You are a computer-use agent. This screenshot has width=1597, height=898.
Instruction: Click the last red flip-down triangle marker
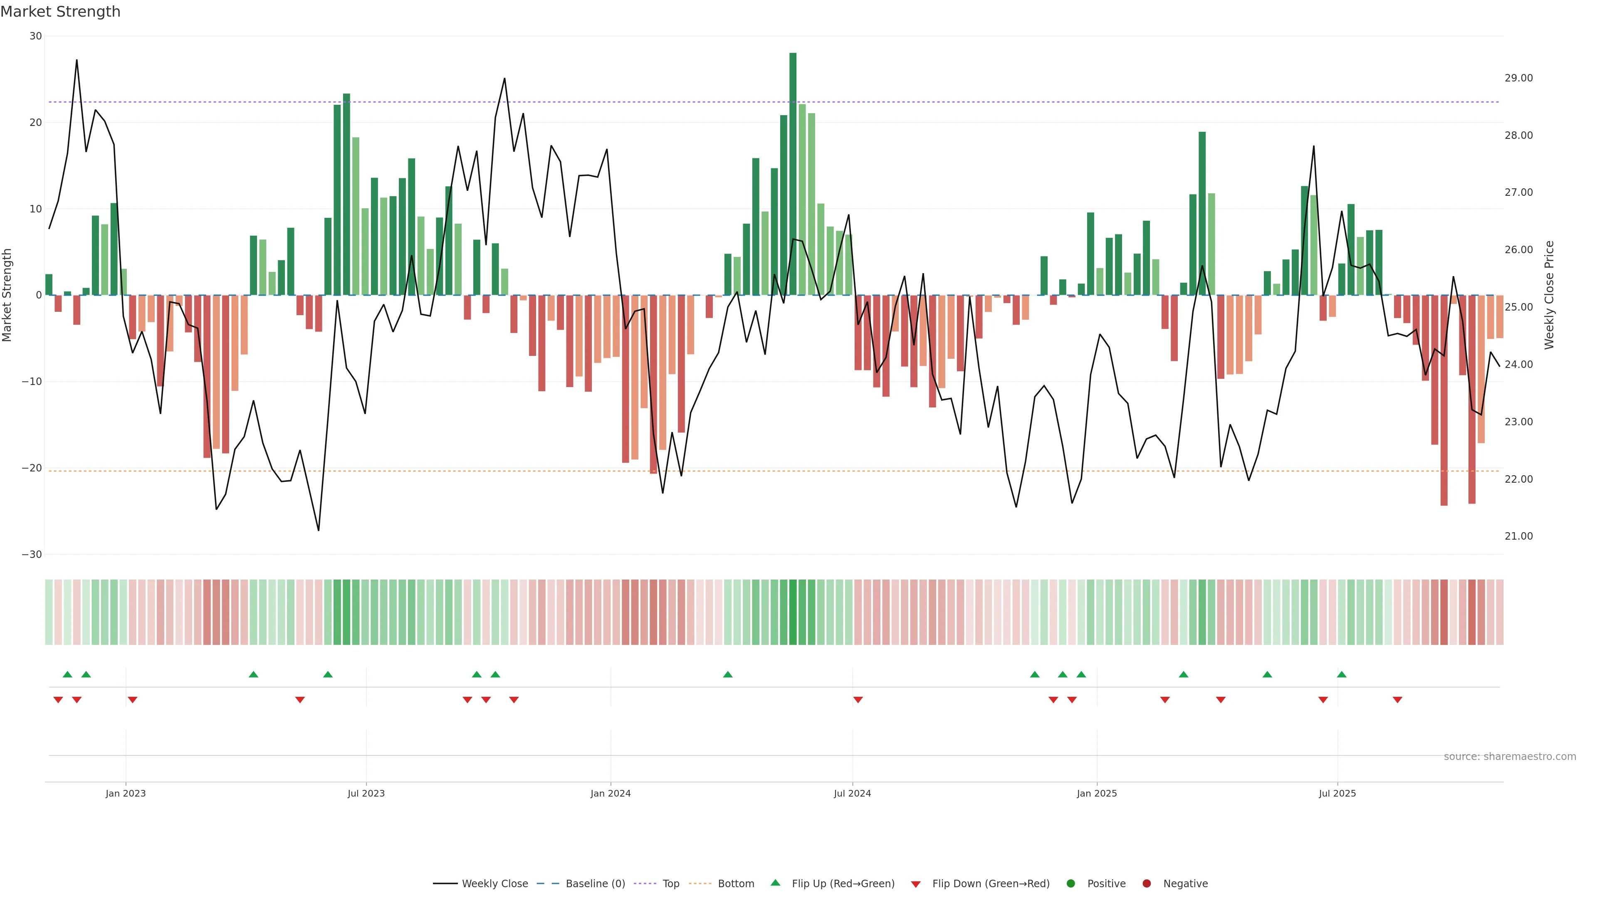click(x=1397, y=700)
